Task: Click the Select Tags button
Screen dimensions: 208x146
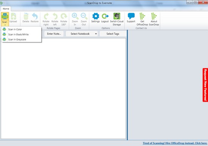Action: pos(113,34)
